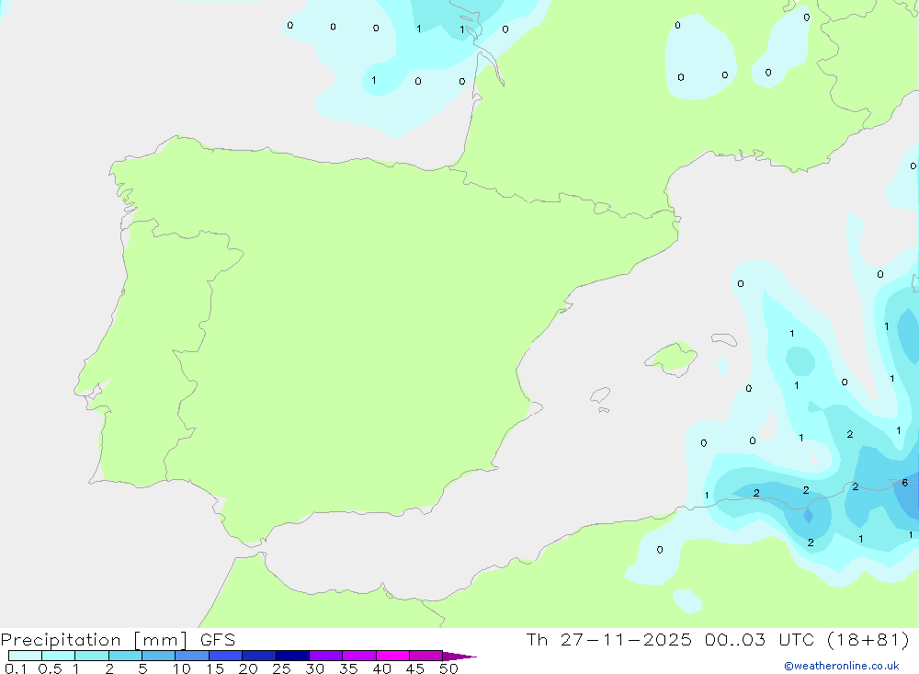The image size is (919, 674).
Task: Click the "35" legend scale label
Action: 348,668
